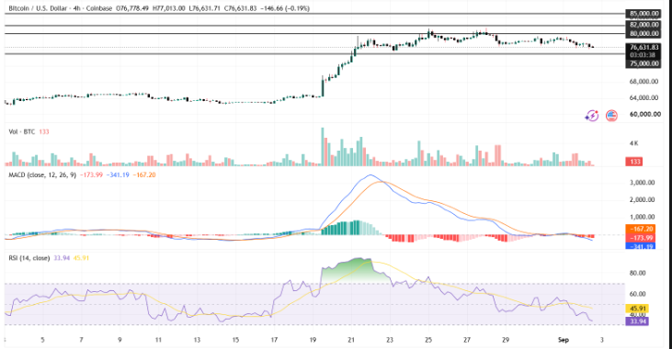Click the orange signal value -167.20 in legend
Viewport: 672px width, 349px height.
(144, 174)
